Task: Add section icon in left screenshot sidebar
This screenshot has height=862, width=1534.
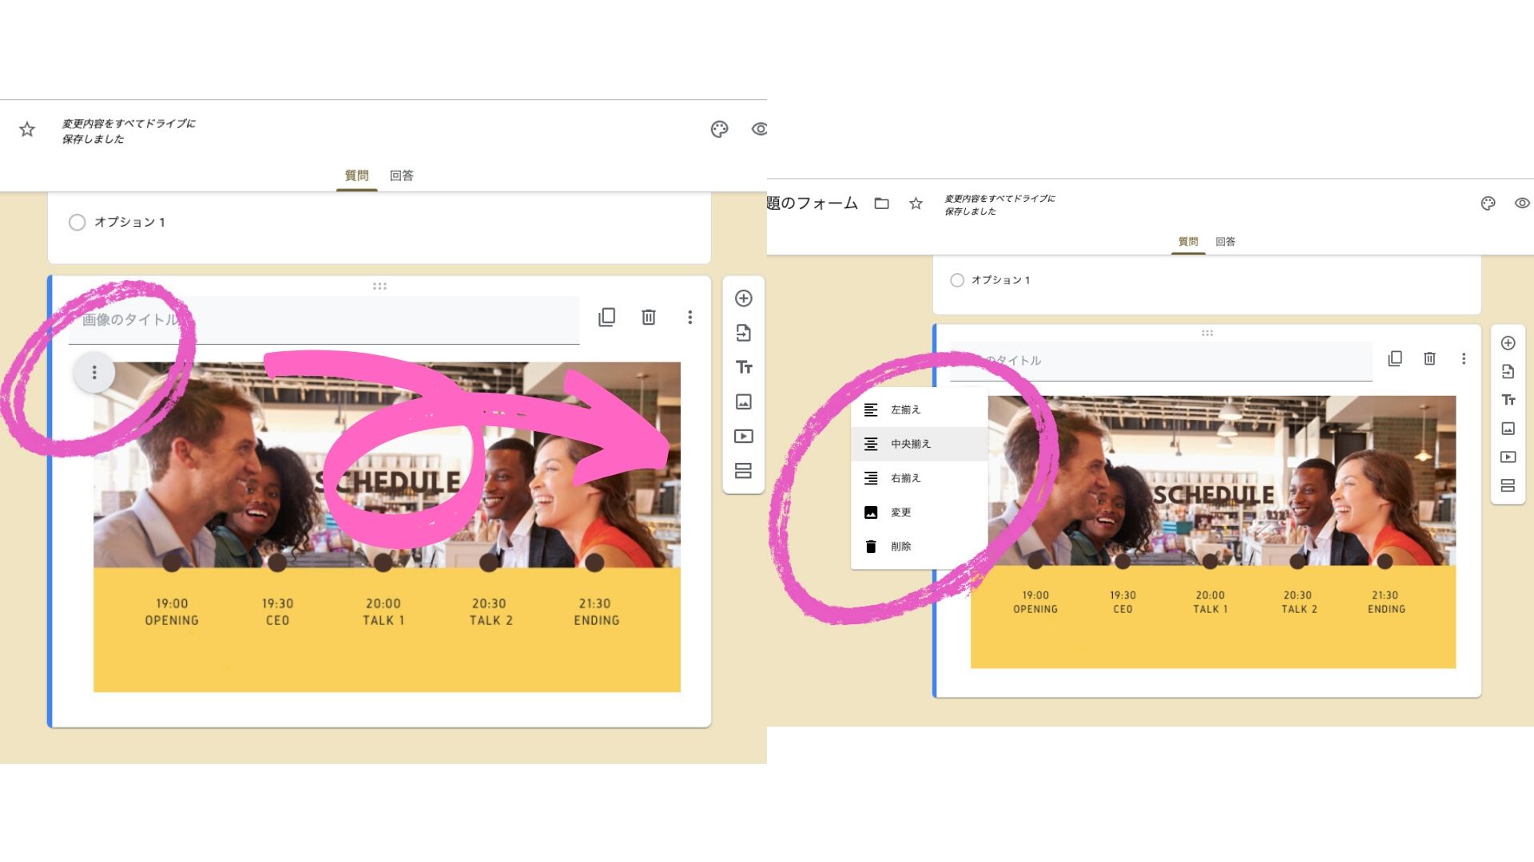Action: point(743,471)
